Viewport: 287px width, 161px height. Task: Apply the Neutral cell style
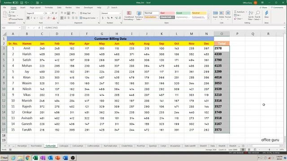pos(199,13)
